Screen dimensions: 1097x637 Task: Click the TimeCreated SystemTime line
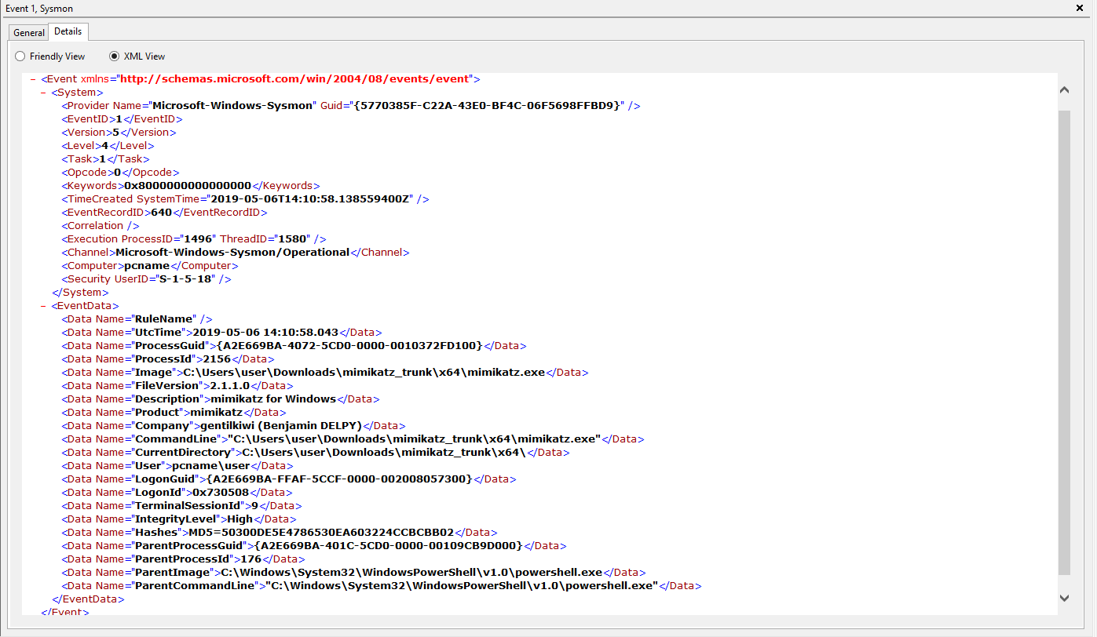245,199
